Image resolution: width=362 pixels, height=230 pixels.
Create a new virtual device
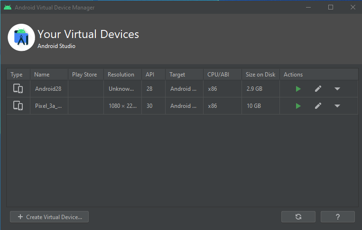pyautogui.click(x=49, y=217)
